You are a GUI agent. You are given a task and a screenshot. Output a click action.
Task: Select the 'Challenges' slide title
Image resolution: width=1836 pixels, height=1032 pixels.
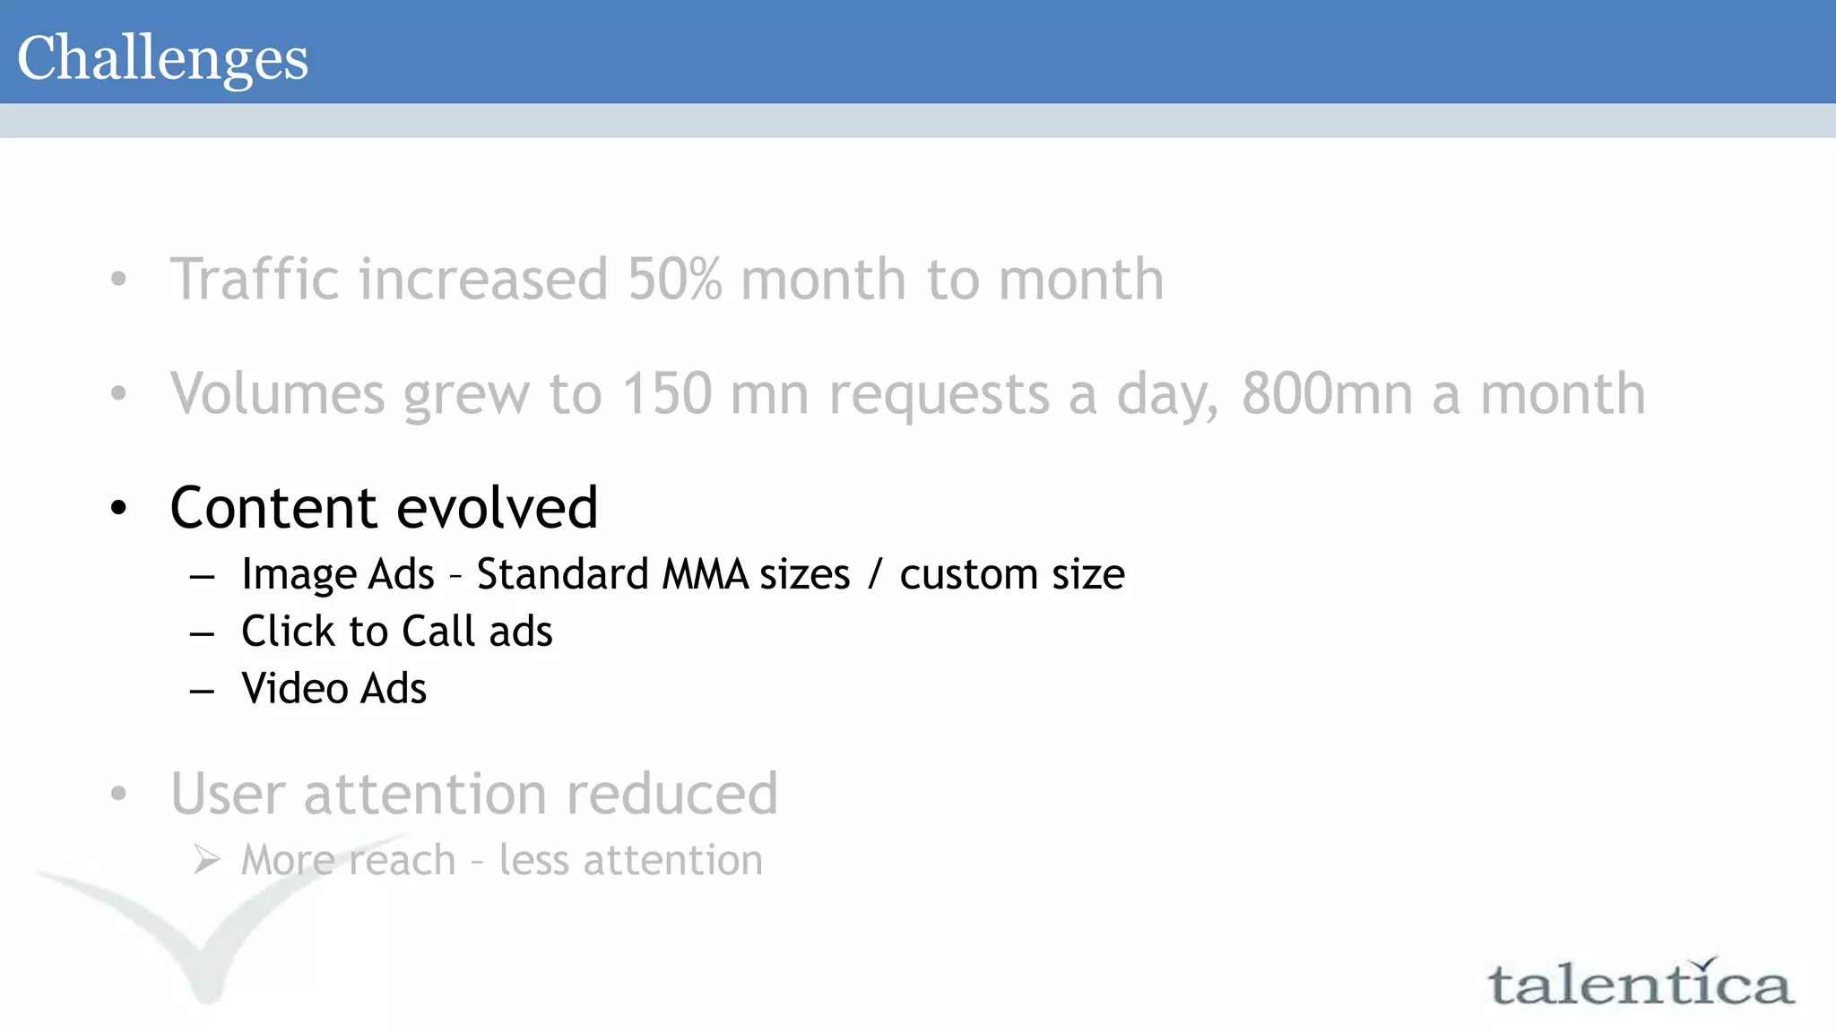[x=162, y=58]
